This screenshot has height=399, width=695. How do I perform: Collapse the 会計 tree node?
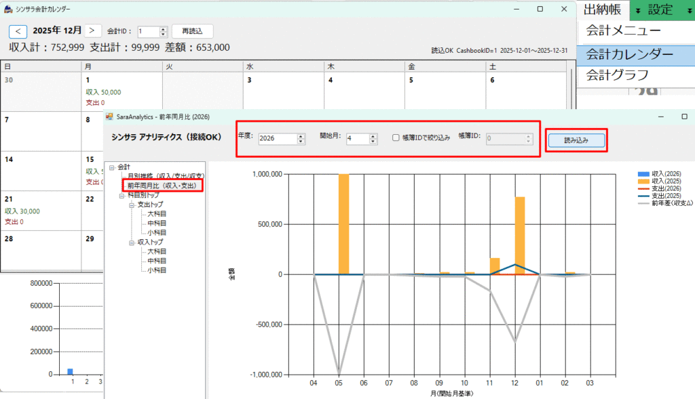point(112,167)
